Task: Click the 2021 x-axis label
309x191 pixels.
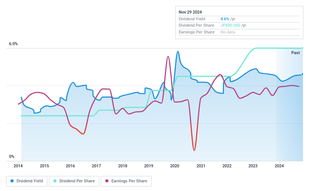Action: [201, 166]
